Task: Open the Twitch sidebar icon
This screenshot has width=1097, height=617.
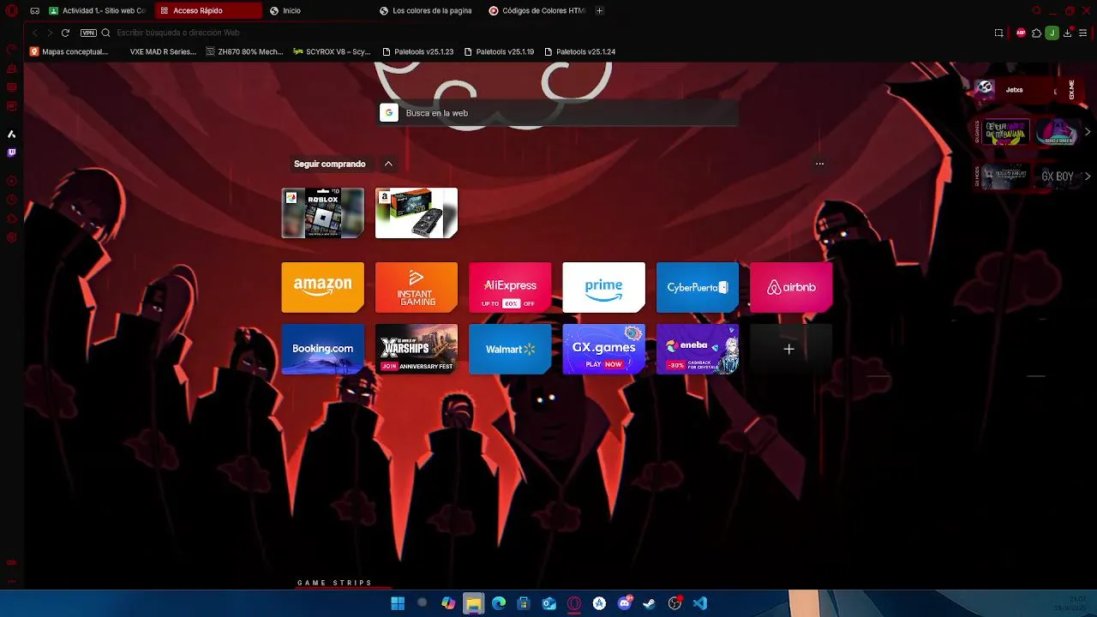Action: pos(12,153)
